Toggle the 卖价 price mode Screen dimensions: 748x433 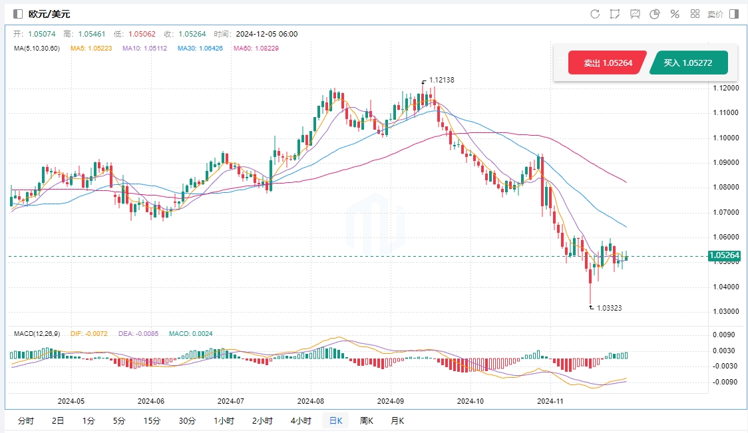pos(715,14)
